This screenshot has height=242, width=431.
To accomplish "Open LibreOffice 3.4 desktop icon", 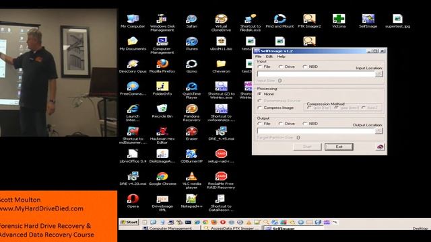I will coord(133,156).
